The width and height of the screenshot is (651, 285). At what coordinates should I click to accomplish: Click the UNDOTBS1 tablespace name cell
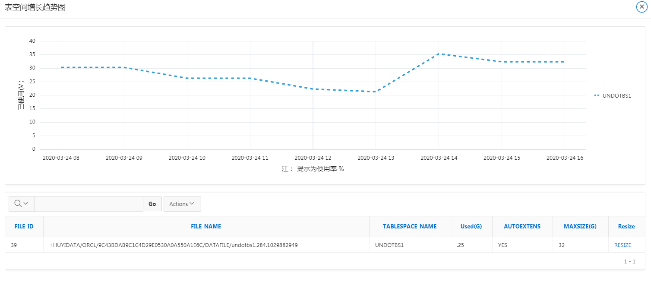(389, 245)
